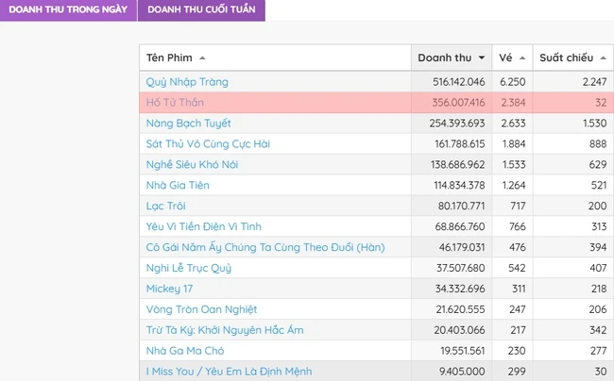Open Doanh Thu Cuối Tuần tab

[201, 9]
